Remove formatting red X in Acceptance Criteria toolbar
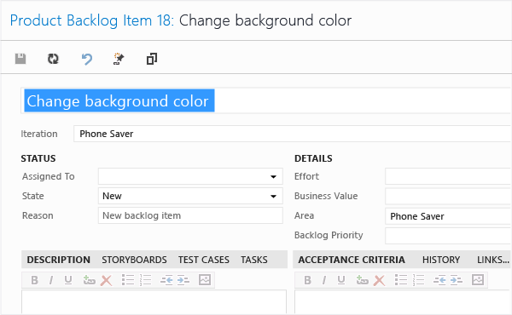Viewport: 512px width, 315px height. 379,280
